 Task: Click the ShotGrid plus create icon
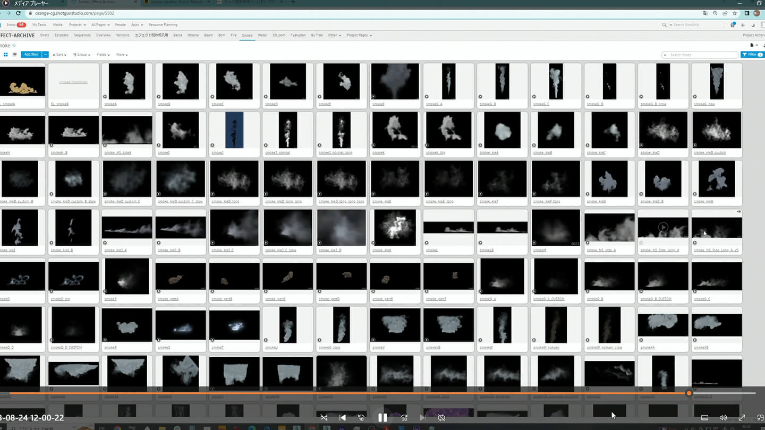(743, 25)
